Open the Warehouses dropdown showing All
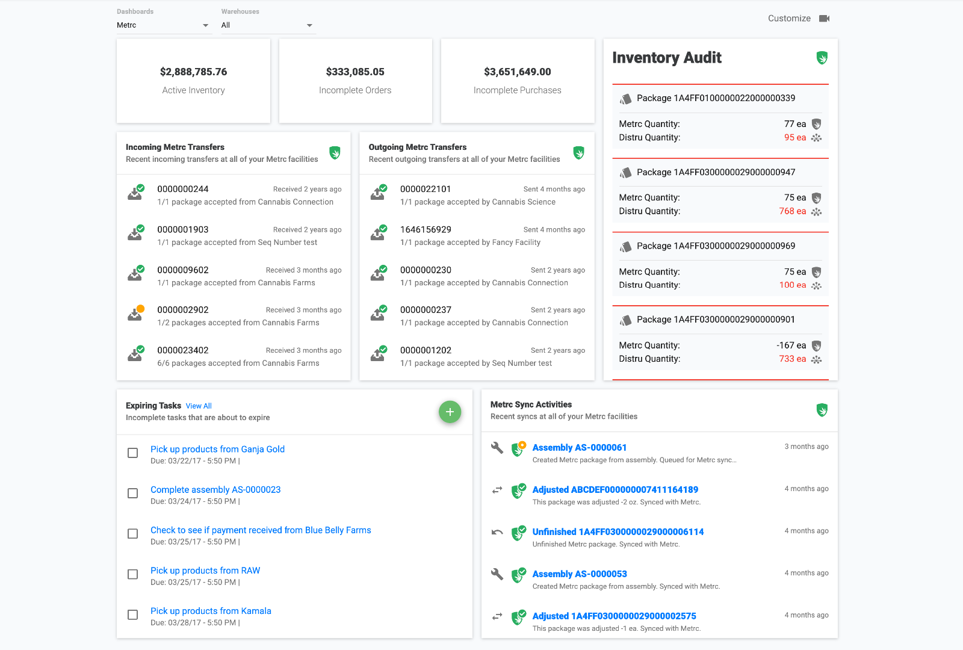This screenshot has width=963, height=650. point(268,25)
